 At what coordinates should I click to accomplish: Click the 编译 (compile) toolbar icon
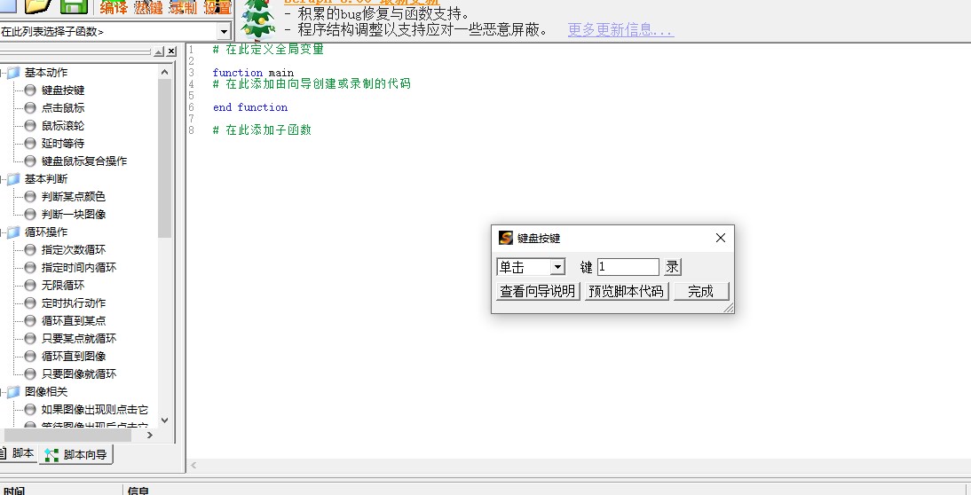click(x=114, y=8)
